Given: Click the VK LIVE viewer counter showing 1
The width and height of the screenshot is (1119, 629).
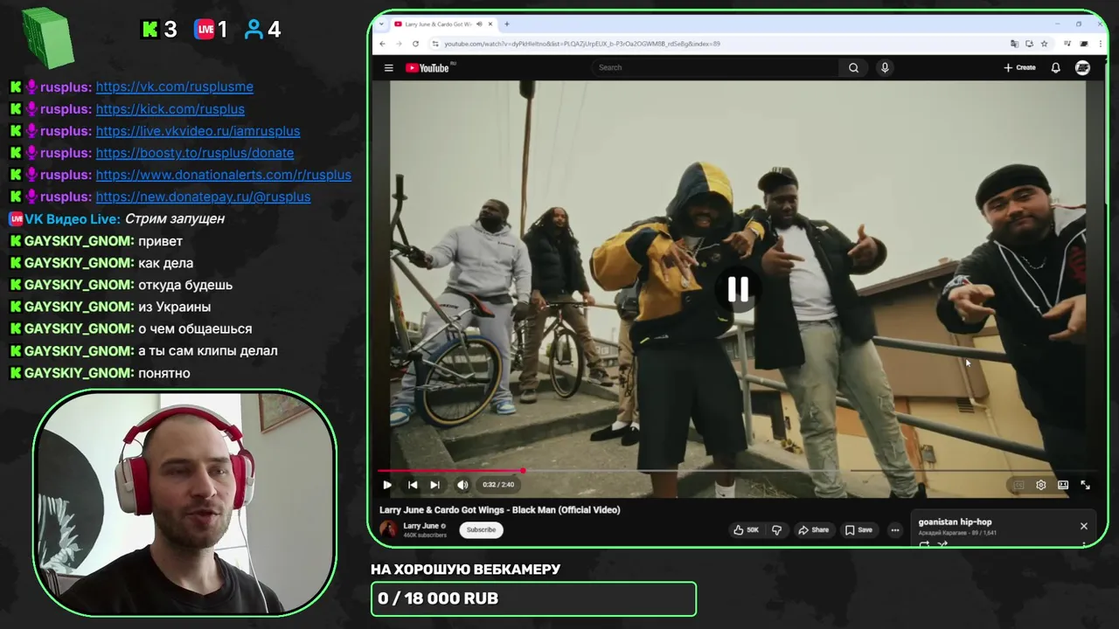Looking at the screenshot, I should point(211,30).
